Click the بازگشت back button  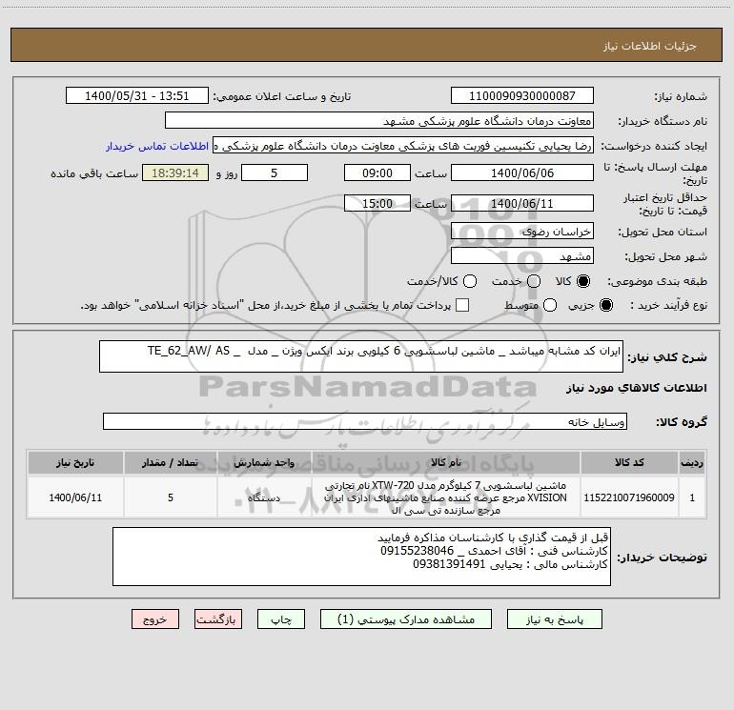(x=218, y=619)
